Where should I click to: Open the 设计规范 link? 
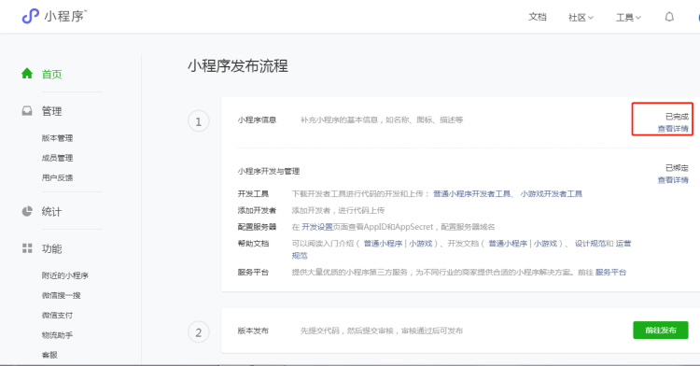tap(590, 244)
